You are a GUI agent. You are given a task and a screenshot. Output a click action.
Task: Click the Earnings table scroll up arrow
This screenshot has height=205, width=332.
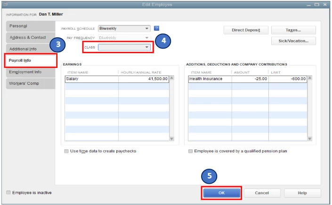pos(172,78)
